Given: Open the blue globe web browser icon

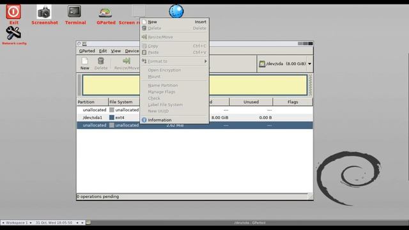Looking at the screenshot, I should tap(176, 11).
